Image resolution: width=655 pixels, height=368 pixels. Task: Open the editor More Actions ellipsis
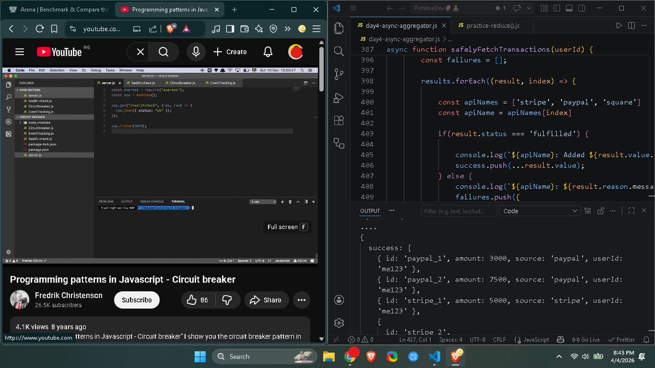click(x=644, y=26)
